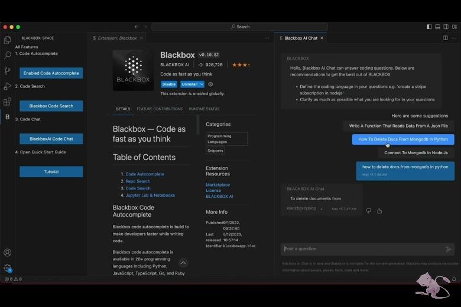Click the star rating of the extension
Viewport: 461px width, 307px height.
pyautogui.click(x=241, y=65)
